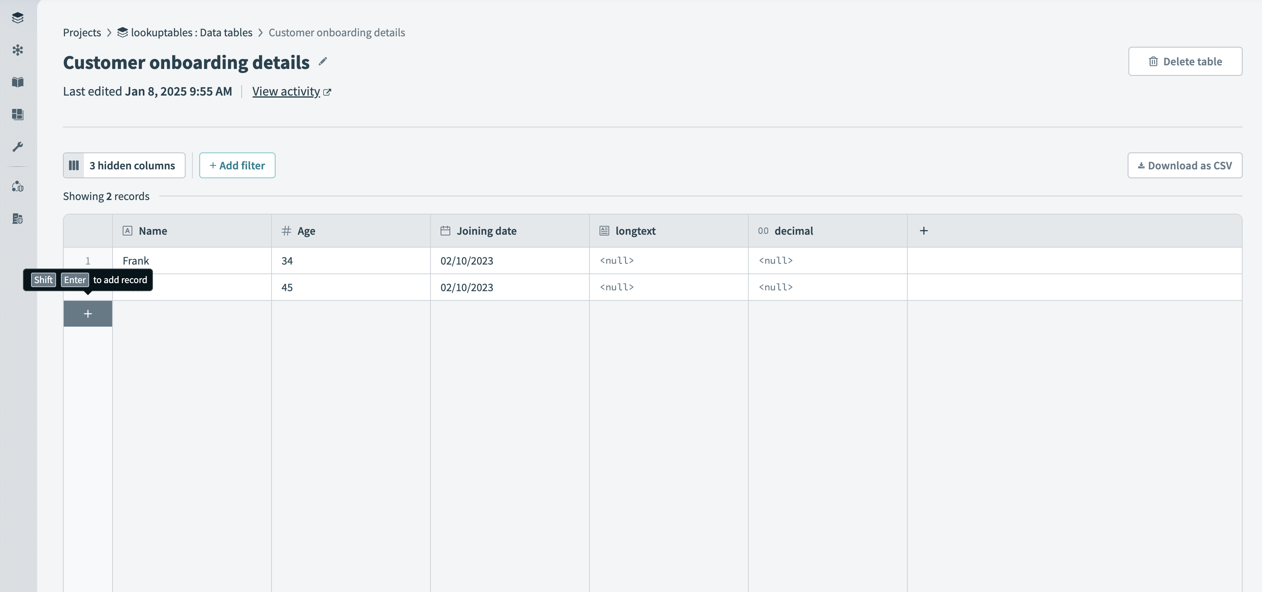
Task: Click the organization building icon in the sidebar
Action: point(18,219)
